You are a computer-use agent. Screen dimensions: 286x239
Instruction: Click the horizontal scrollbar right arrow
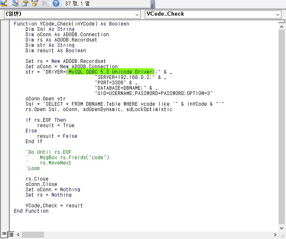point(275,234)
